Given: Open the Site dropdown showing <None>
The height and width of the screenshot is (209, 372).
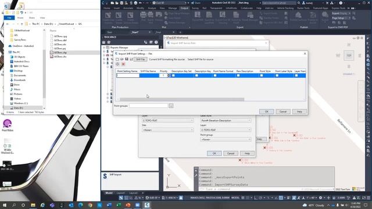Looking at the screenshot, I should pos(168,130).
